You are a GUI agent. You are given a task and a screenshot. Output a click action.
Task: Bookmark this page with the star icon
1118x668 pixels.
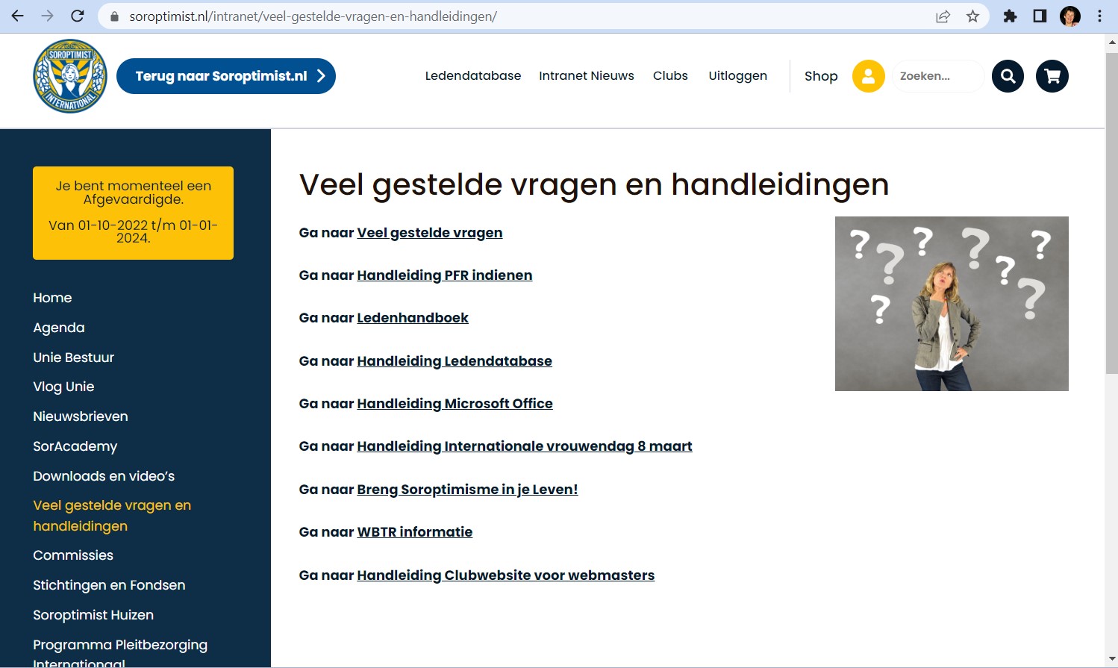coord(972,16)
